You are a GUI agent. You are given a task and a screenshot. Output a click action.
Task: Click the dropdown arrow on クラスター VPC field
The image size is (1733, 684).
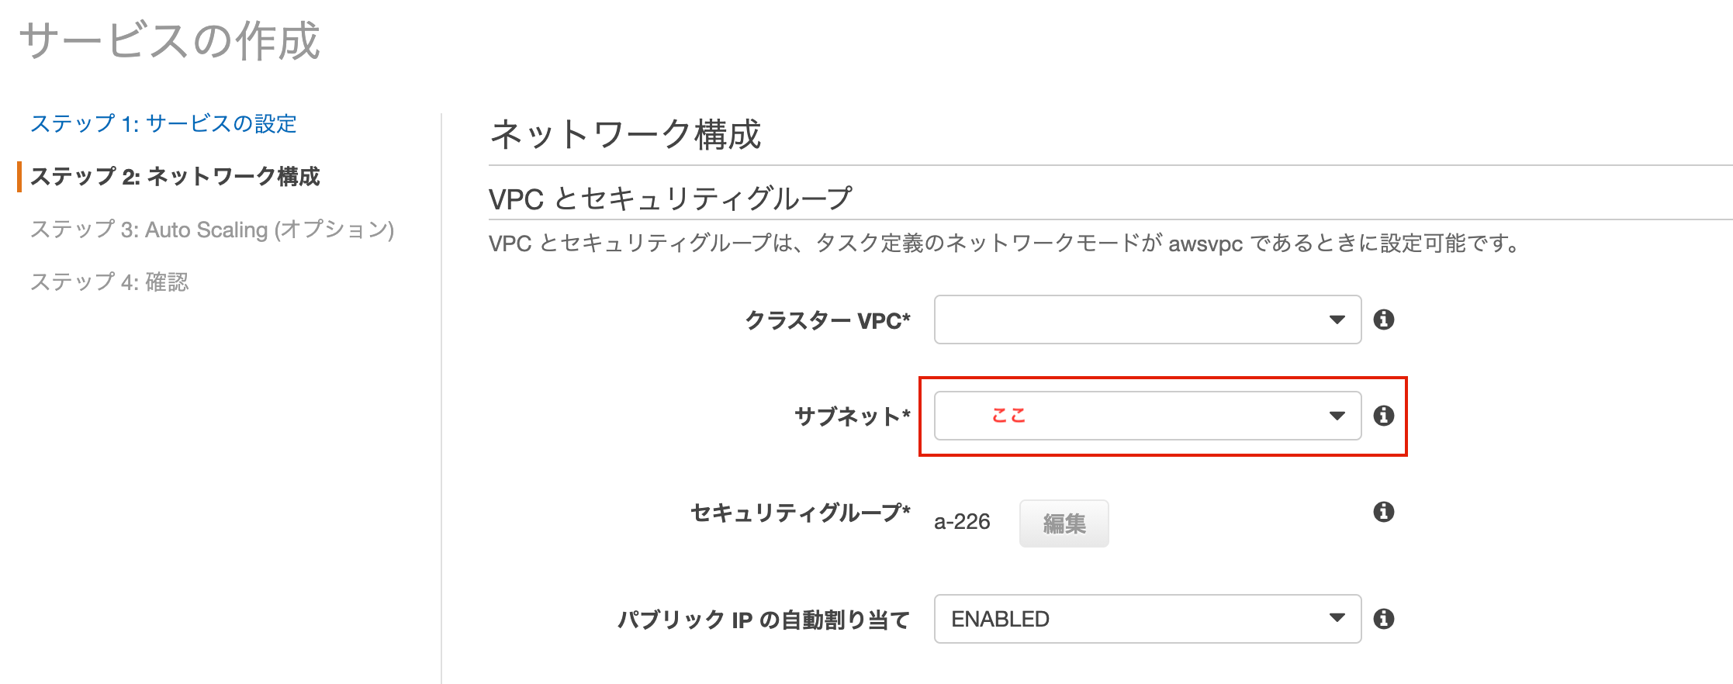[1337, 320]
